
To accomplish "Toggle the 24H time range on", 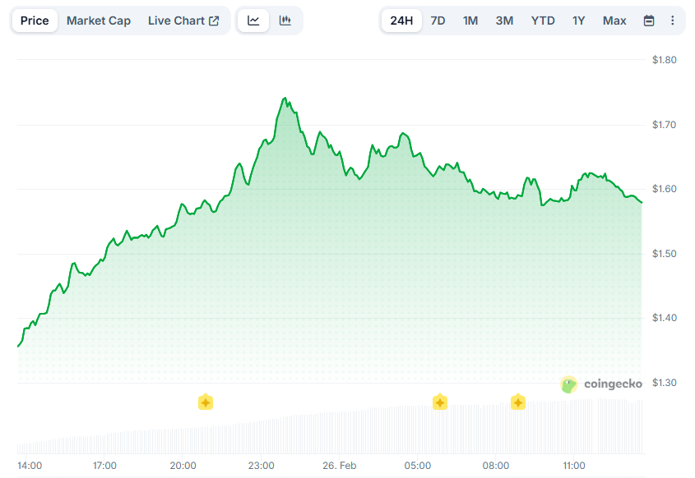I will (x=401, y=20).
